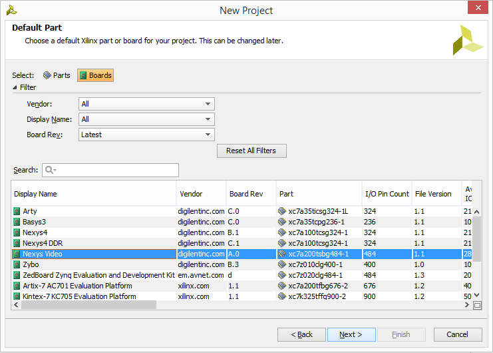Click chip icon beside xc7a200tsbg484-1
This screenshot has height=353, width=493.
pyautogui.click(x=282, y=254)
